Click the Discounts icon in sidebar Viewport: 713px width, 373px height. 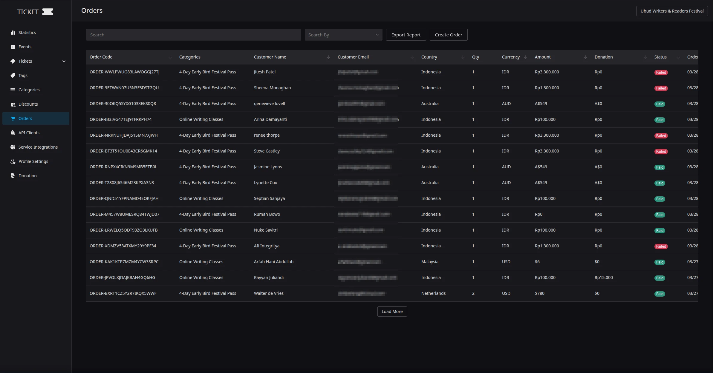[13, 104]
